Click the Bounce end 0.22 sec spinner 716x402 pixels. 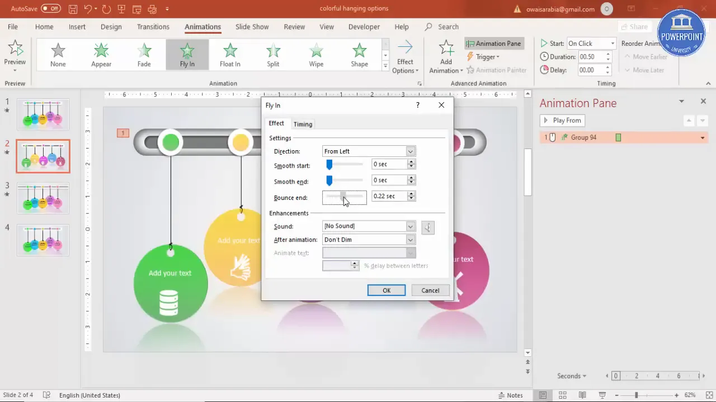[x=411, y=196]
